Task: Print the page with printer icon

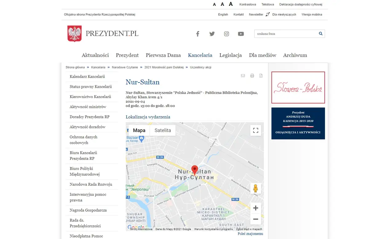Action: [252, 76]
